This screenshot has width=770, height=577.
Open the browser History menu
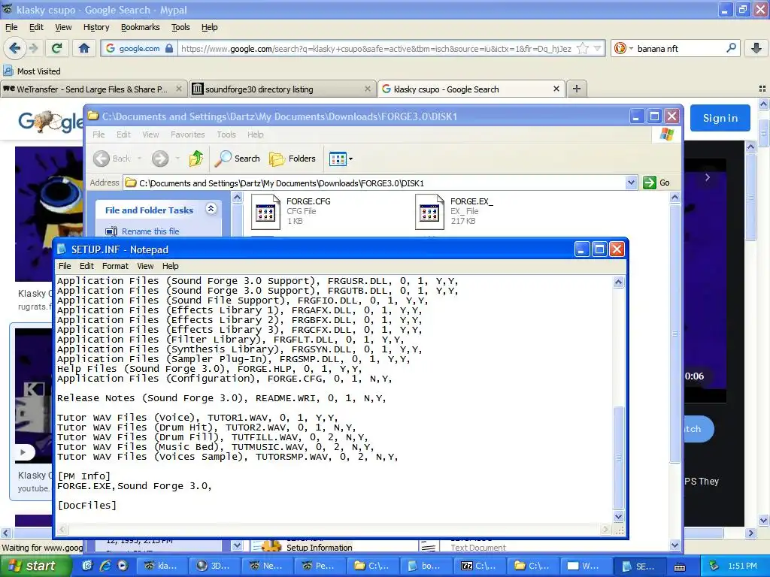click(x=96, y=27)
